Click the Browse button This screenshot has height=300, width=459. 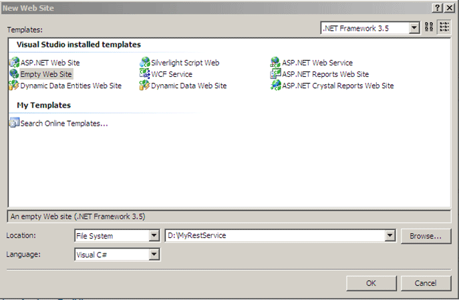(426, 236)
